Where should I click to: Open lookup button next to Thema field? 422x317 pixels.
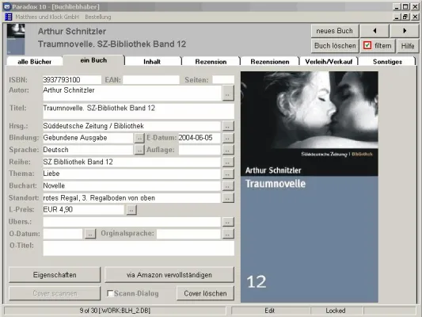click(228, 174)
